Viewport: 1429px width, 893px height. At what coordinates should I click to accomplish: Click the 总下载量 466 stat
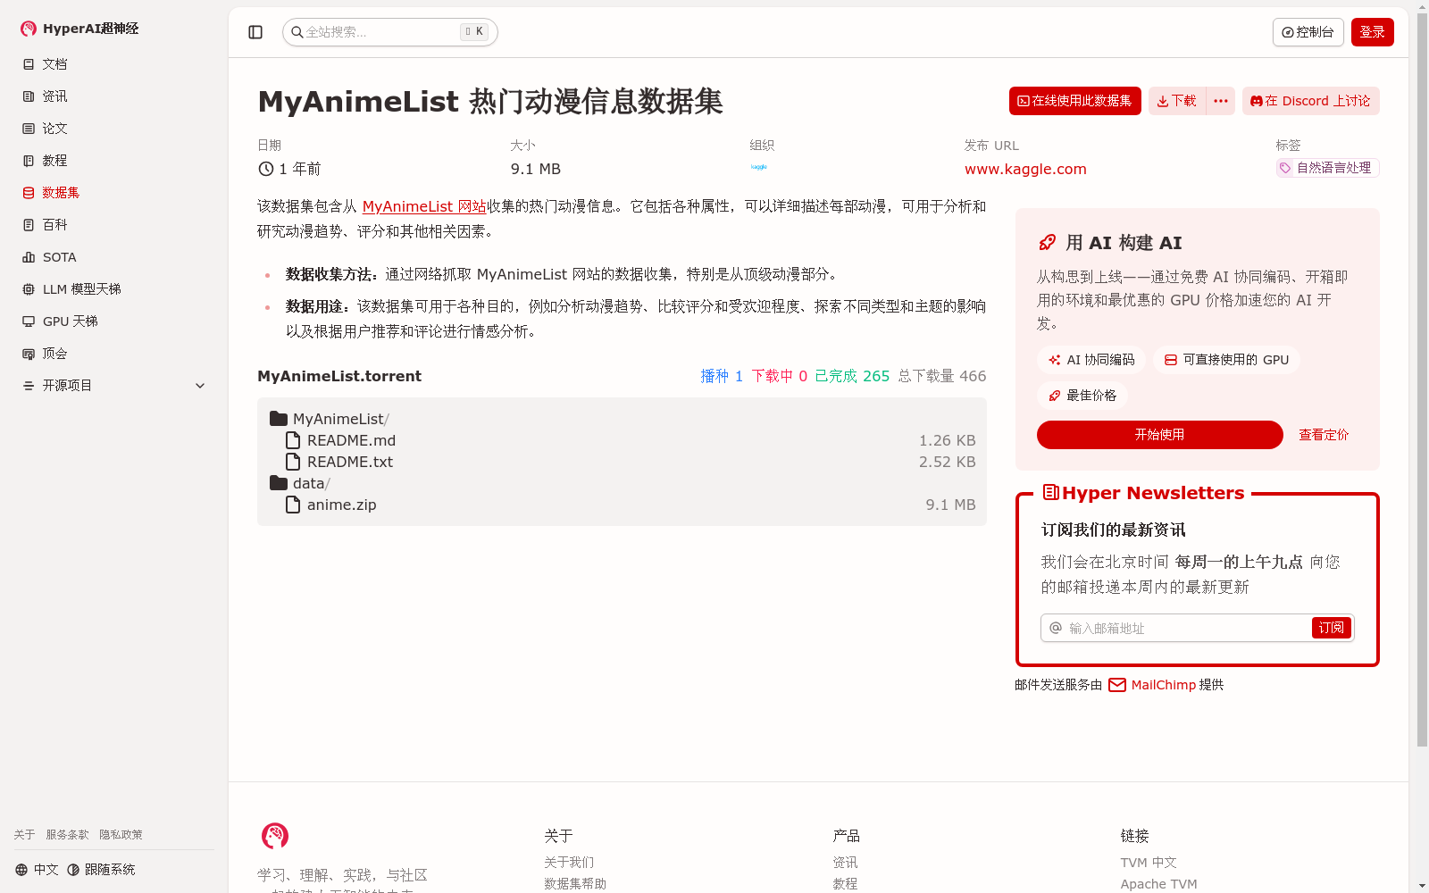(942, 376)
